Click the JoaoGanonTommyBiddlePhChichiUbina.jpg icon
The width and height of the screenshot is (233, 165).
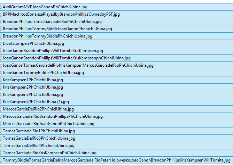(x=1, y=73)
